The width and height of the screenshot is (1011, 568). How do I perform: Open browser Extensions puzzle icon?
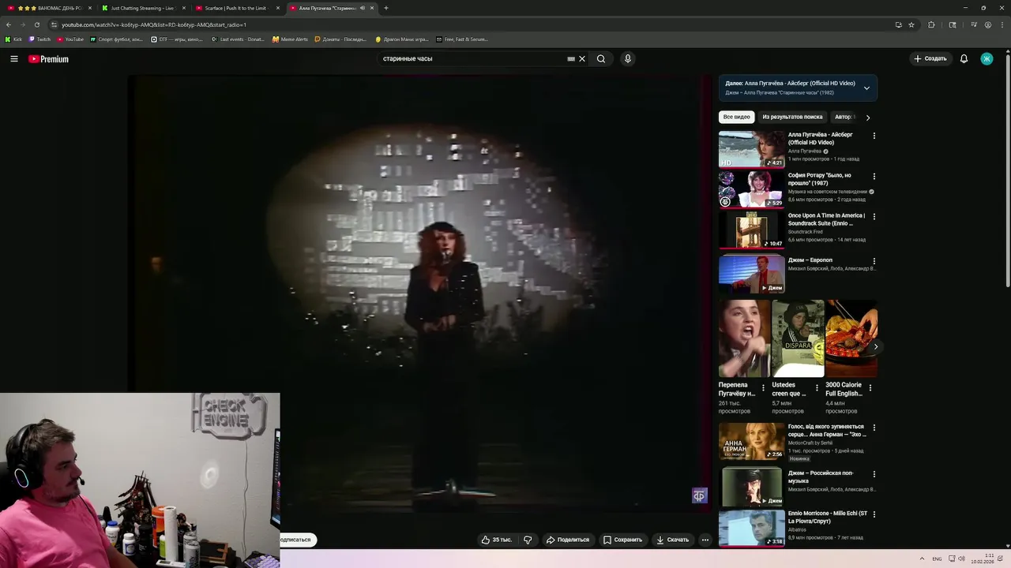pyautogui.click(x=931, y=24)
